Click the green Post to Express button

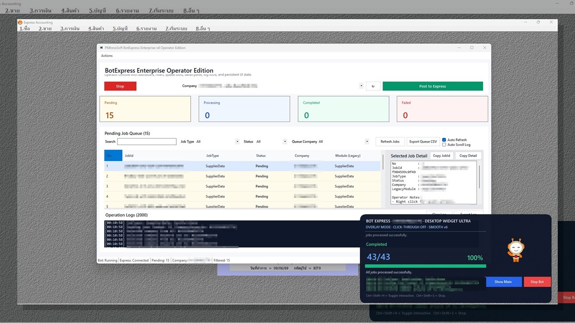433,86
